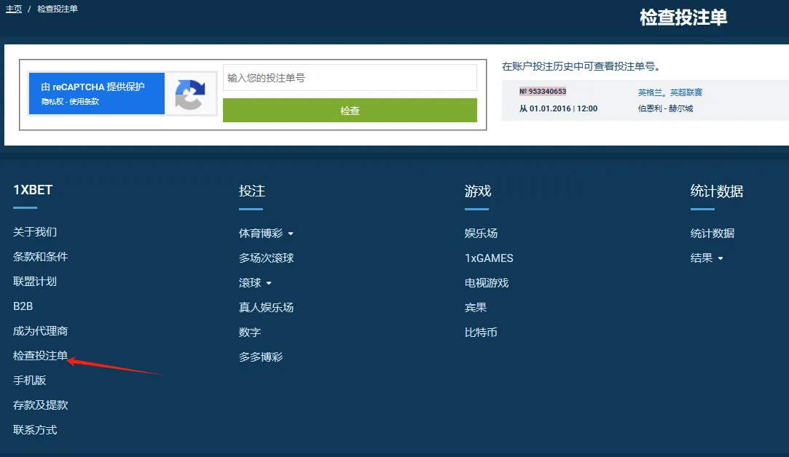The height and width of the screenshot is (457, 789).
Task: Click the 在账户投注历史中可查看投注单号 hint text
Action: pos(581,66)
